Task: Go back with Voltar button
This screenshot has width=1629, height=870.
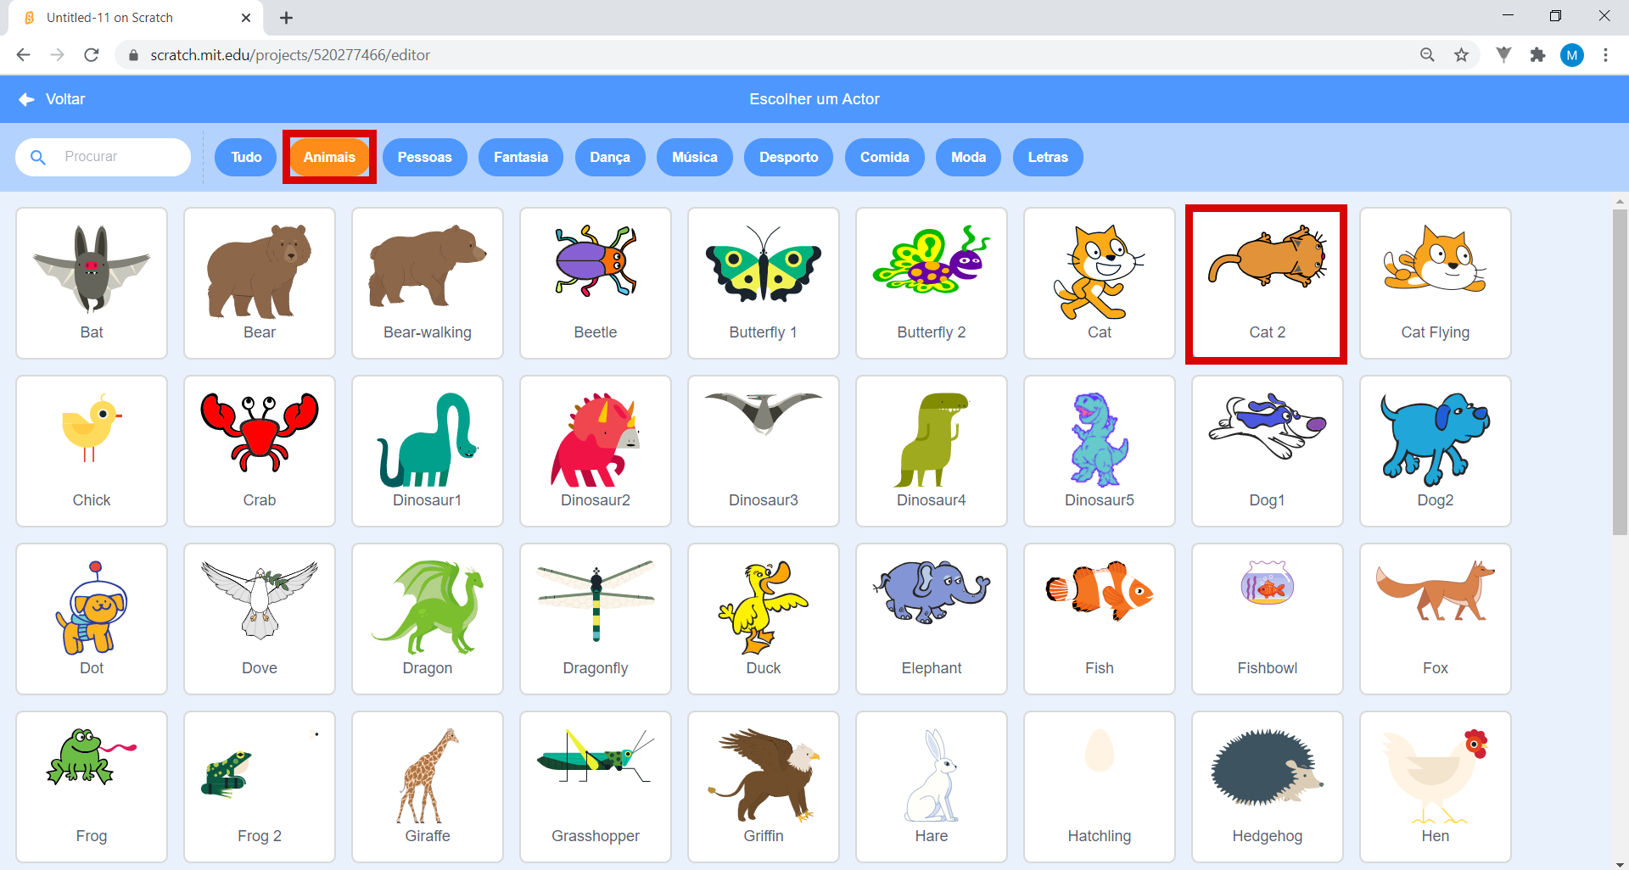Action: [53, 99]
